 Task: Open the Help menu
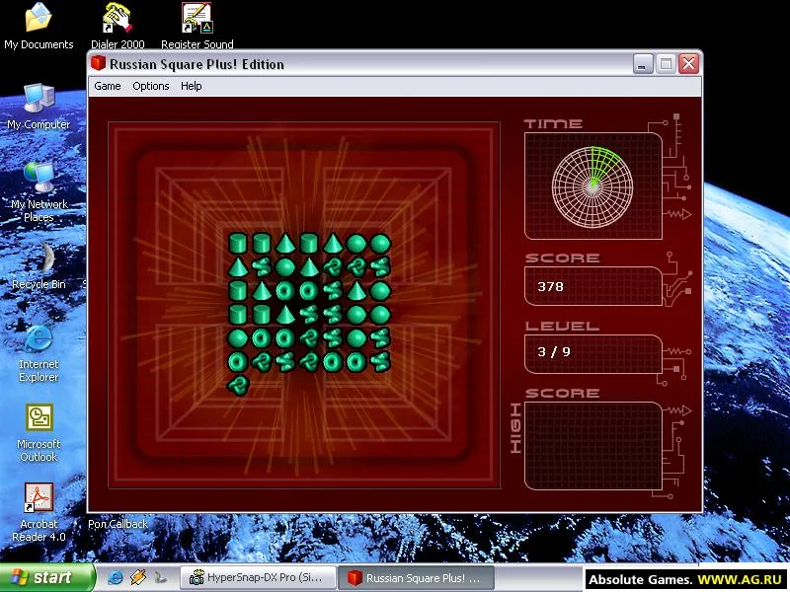191,86
